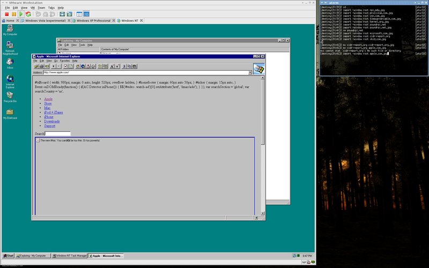429x268 pixels.
Task: Click the Refresh page icon in Internet Explorer
Action: [71, 66]
